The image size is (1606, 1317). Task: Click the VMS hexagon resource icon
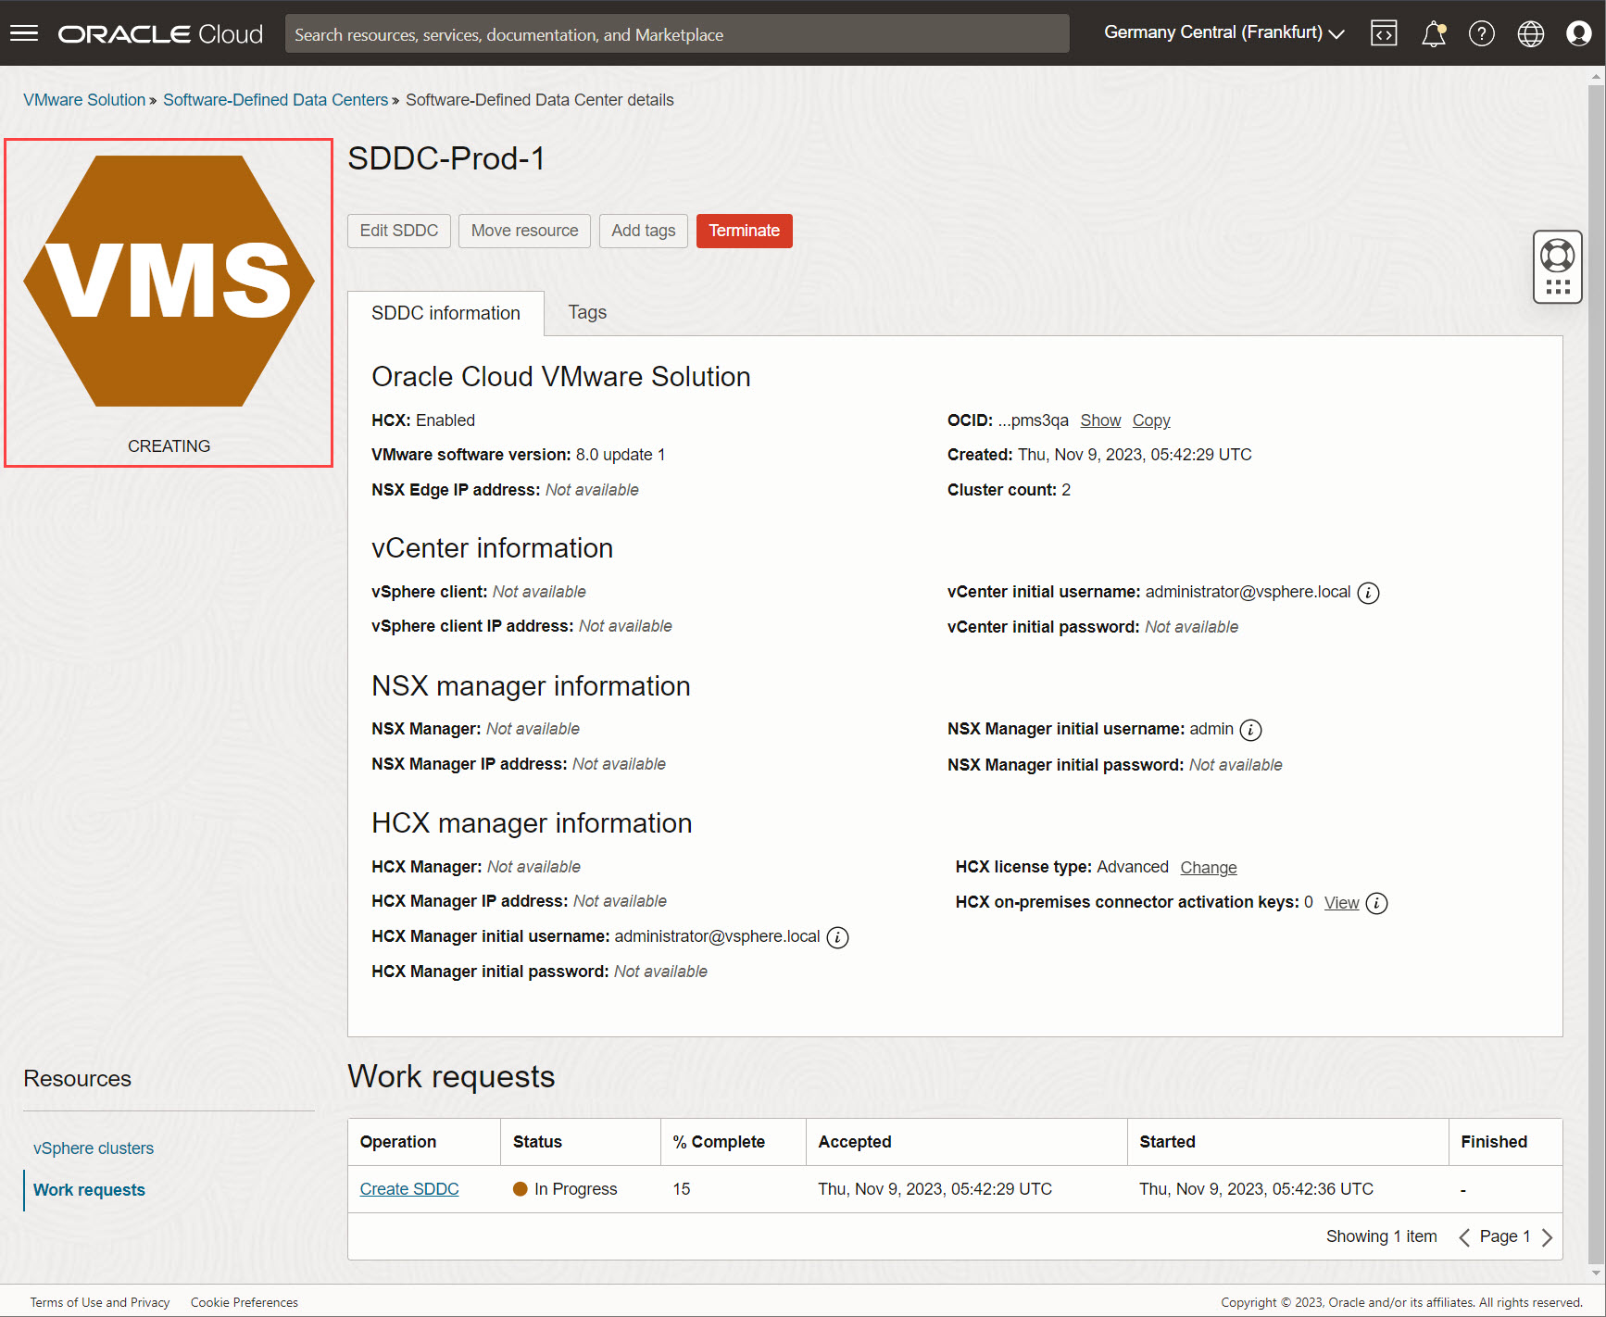[x=169, y=281]
